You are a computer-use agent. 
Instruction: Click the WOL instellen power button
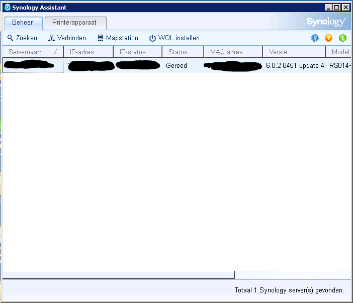click(x=174, y=38)
